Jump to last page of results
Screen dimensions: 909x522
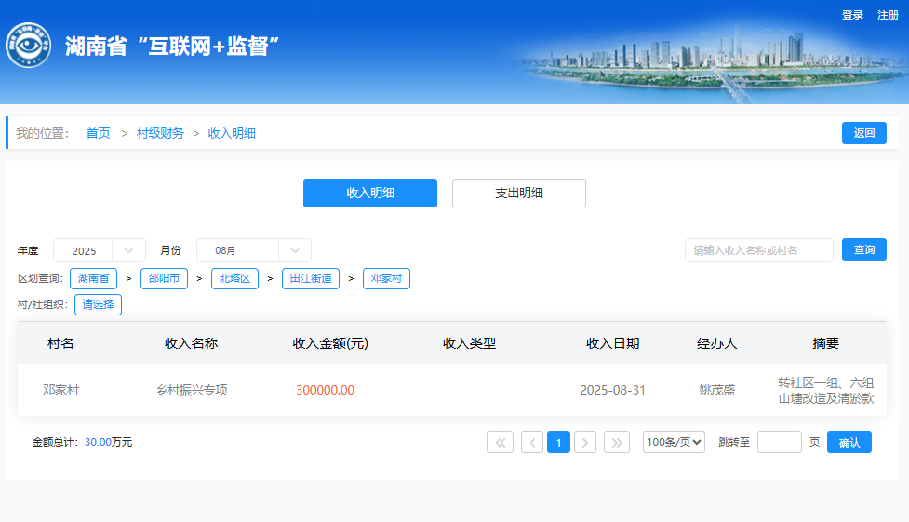(617, 442)
